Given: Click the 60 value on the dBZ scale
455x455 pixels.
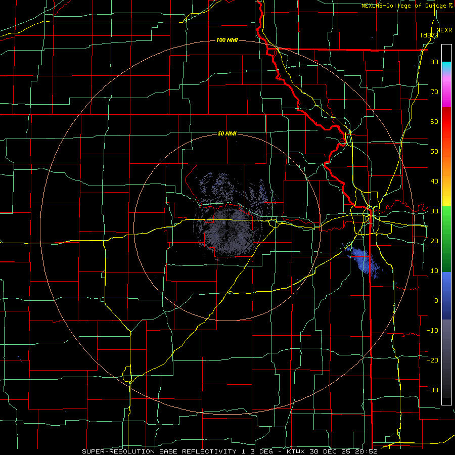Looking at the screenshot, I should click(x=434, y=121).
